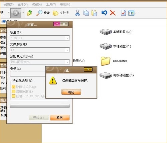Toggle the Quick Format (快速格式化) checkbox
This screenshot has height=143, width=167.
13,87
